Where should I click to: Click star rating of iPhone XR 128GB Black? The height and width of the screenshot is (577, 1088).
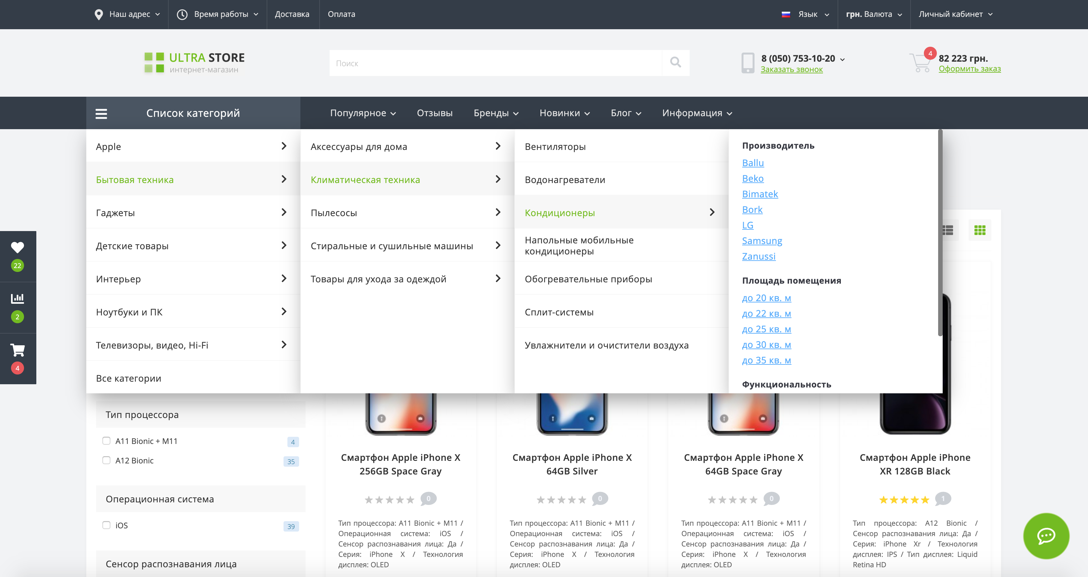coord(904,500)
